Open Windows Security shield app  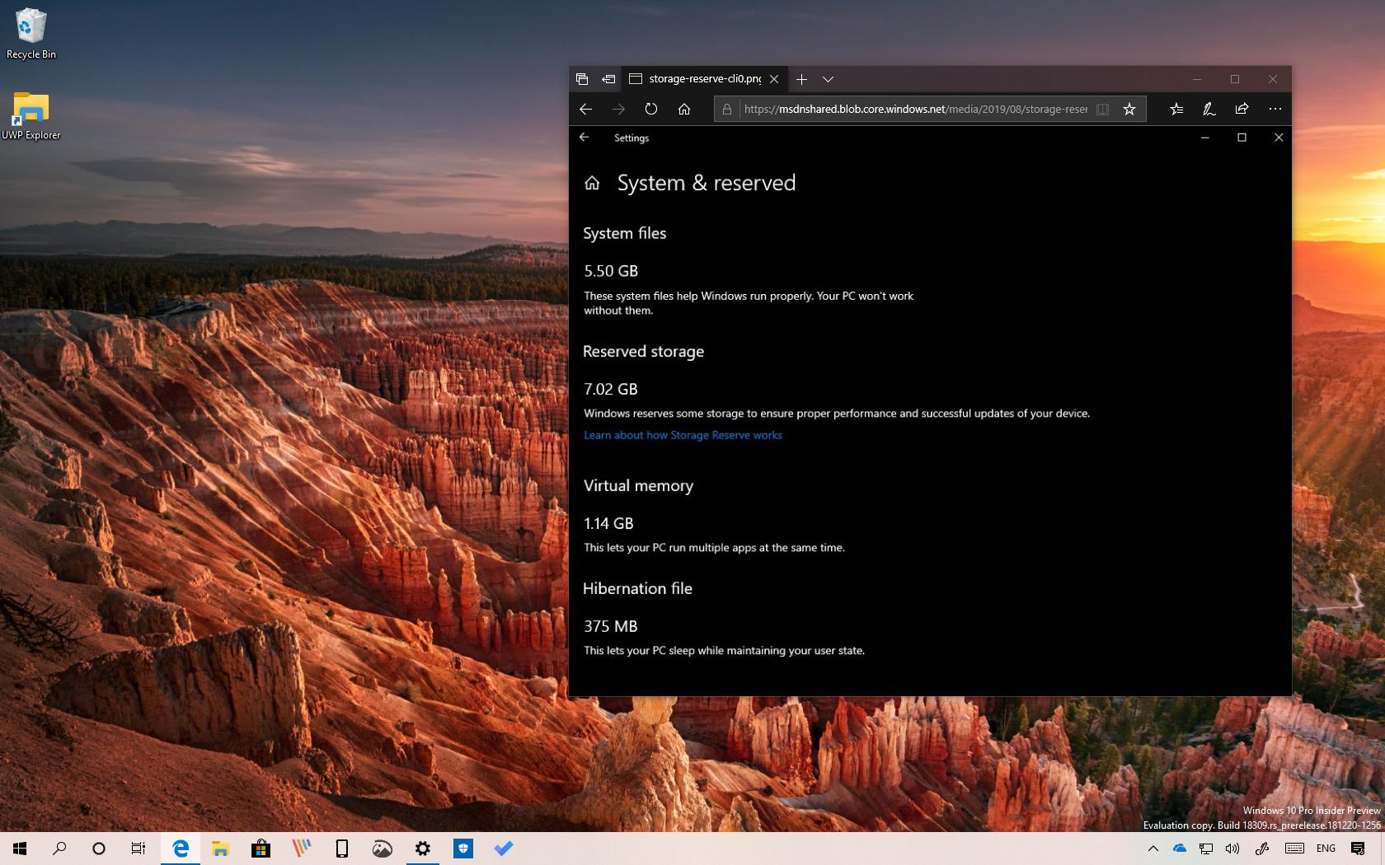coord(462,849)
